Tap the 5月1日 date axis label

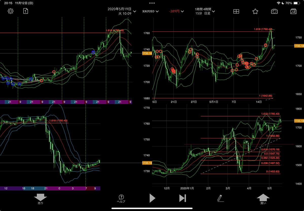[x=213, y=102]
